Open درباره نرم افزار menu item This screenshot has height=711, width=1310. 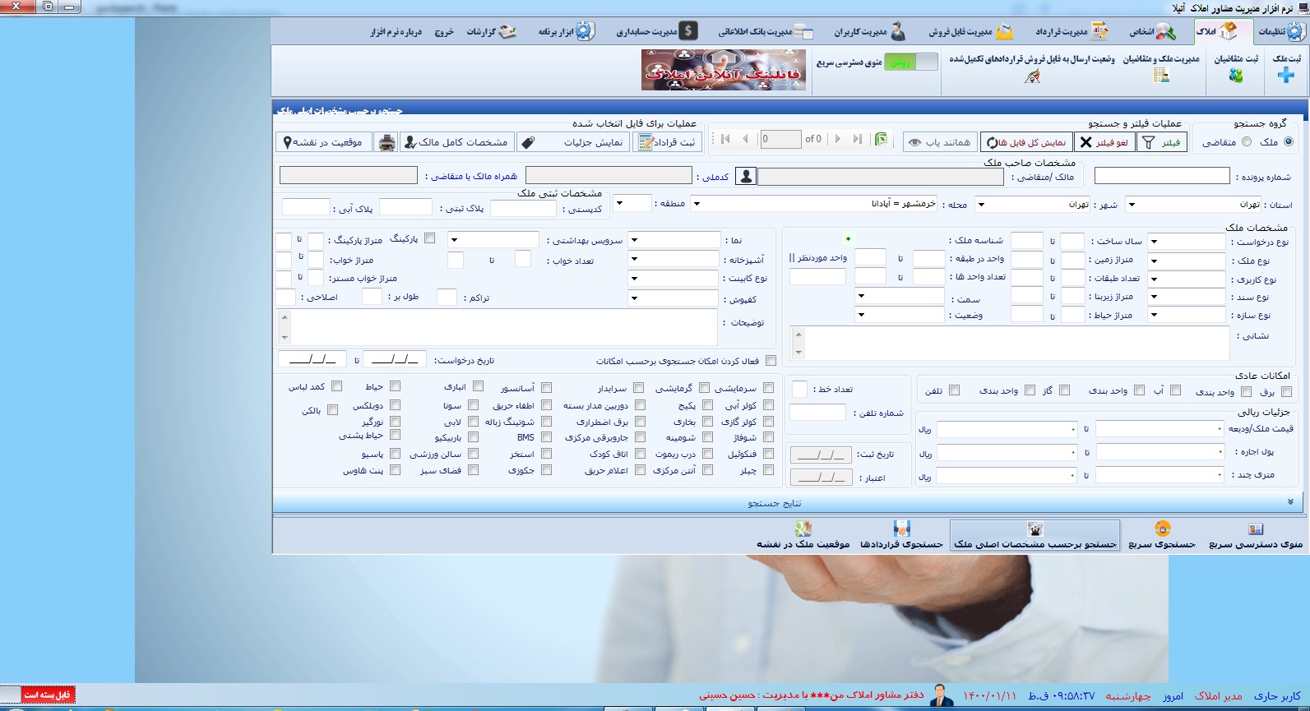396,32
